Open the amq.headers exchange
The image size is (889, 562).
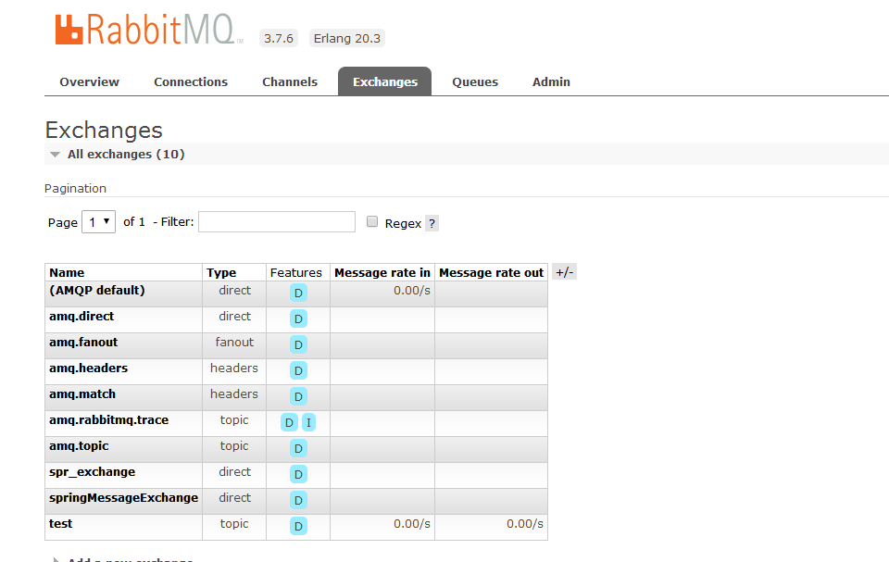point(89,368)
